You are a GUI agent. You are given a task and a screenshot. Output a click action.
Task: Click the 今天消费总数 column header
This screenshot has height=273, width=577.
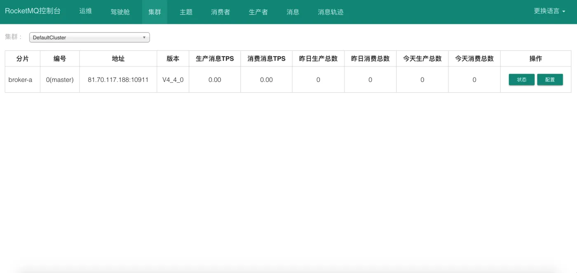(x=474, y=58)
